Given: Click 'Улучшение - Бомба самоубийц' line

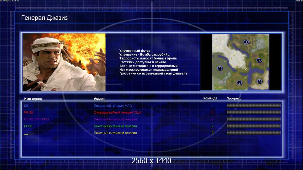Looking at the screenshot, I should click(x=144, y=54).
